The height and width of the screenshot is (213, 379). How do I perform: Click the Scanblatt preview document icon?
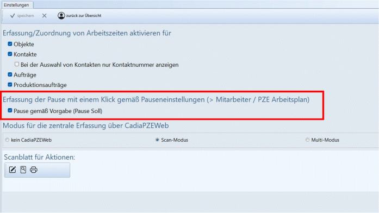(x=23, y=170)
